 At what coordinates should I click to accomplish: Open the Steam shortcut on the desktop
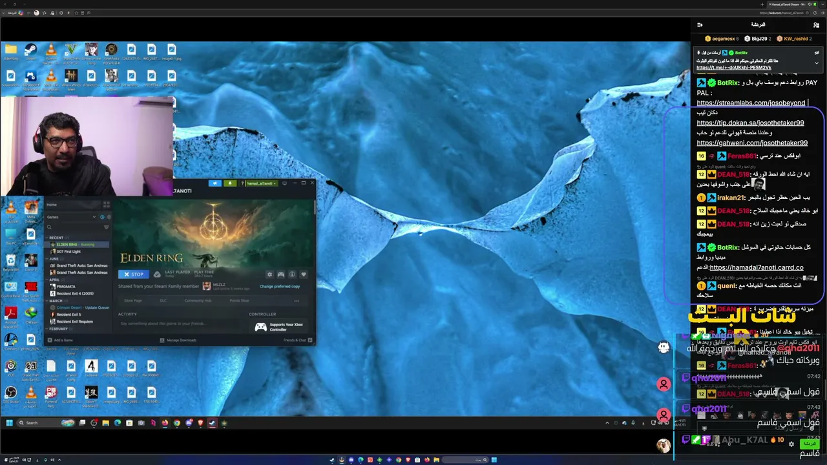31,50
